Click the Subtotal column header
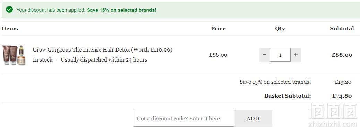Viewport: 360px width, 130px height. (342, 29)
